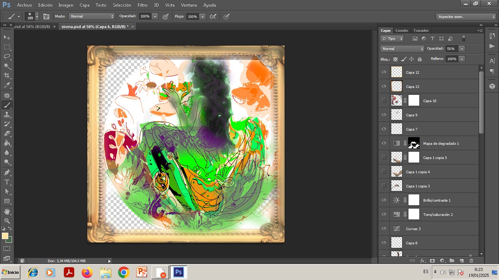
Task: Select the Pen tool
Action: pyautogui.click(x=7, y=172)
